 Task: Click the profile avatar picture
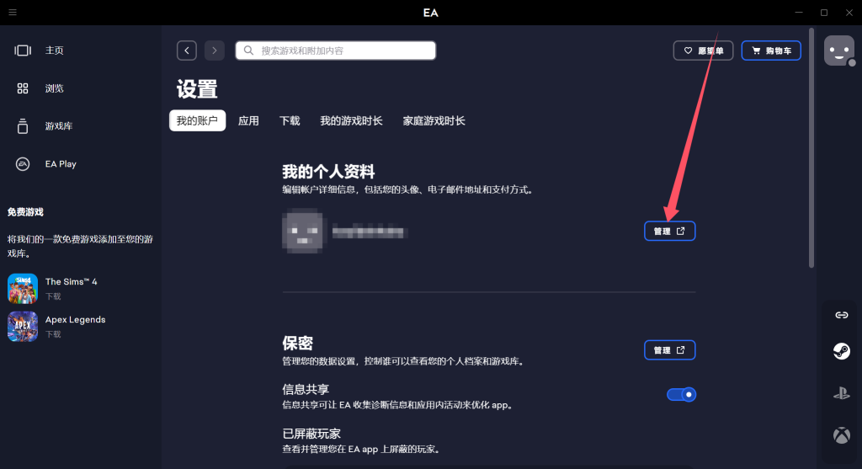click(303, 231)
